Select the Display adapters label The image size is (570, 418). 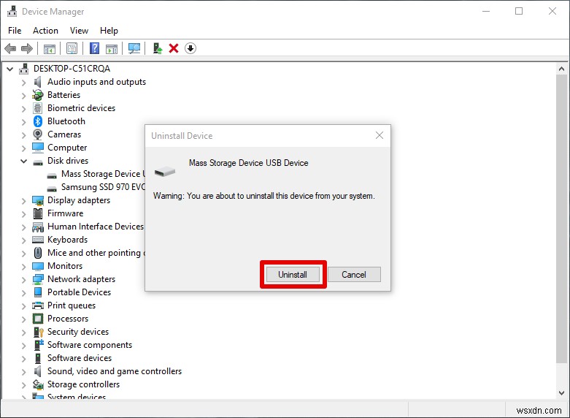coord(79,200)
